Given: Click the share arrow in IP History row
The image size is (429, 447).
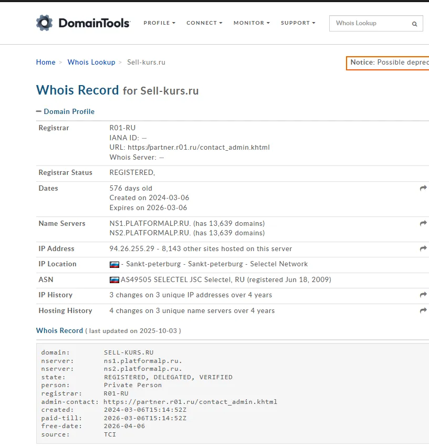Looking at the screenshot, I should coord(423,295).
